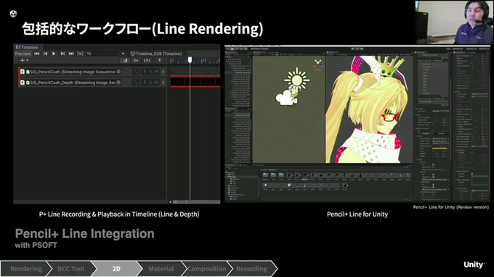Open the timeline asset selector dropdown arrow
494x277 pixels.
[123, 54]
